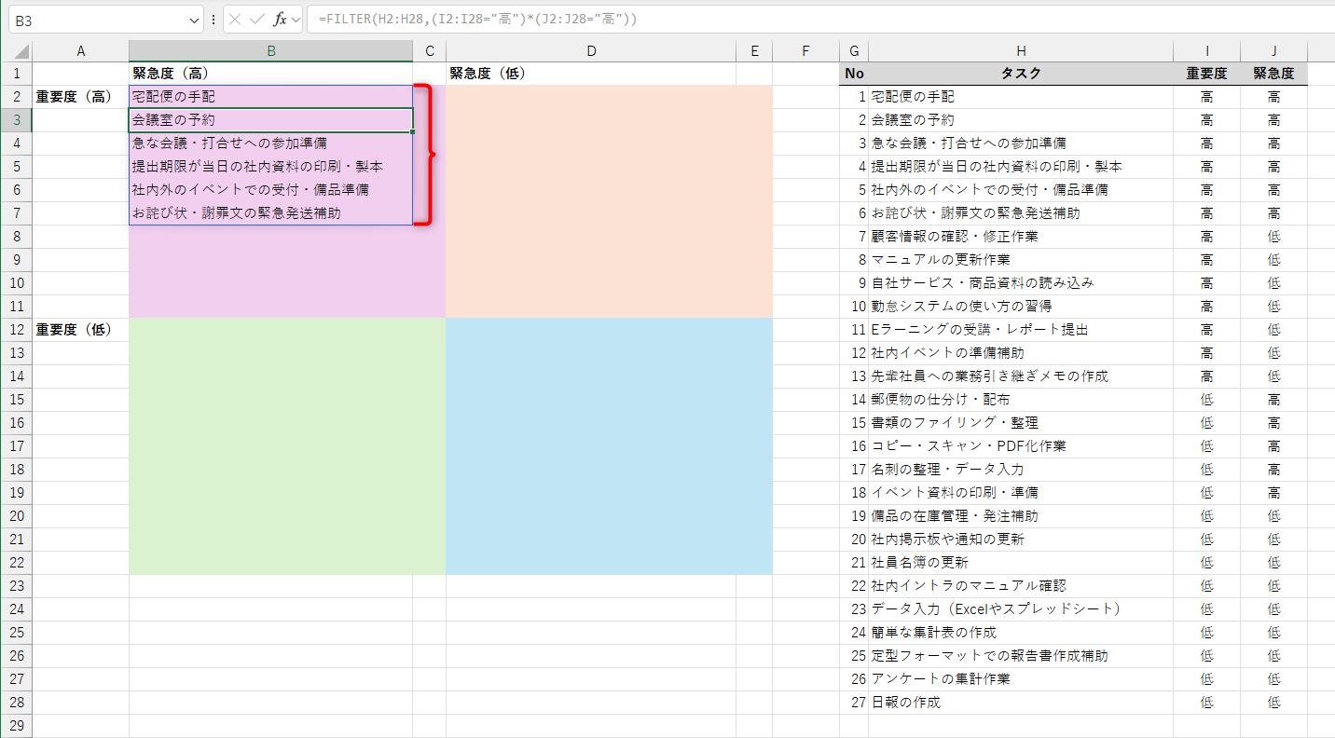Screen dimensions: 1335x738
Task: Select 顧客情報の確認・修正作業 task cell
Action: click(1021, 237)
